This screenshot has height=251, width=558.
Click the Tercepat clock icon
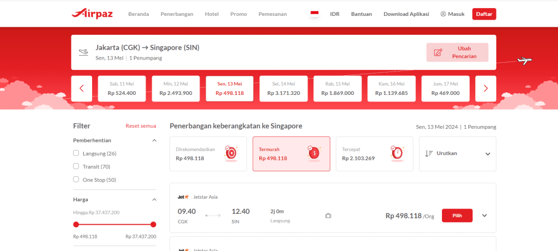396,154
